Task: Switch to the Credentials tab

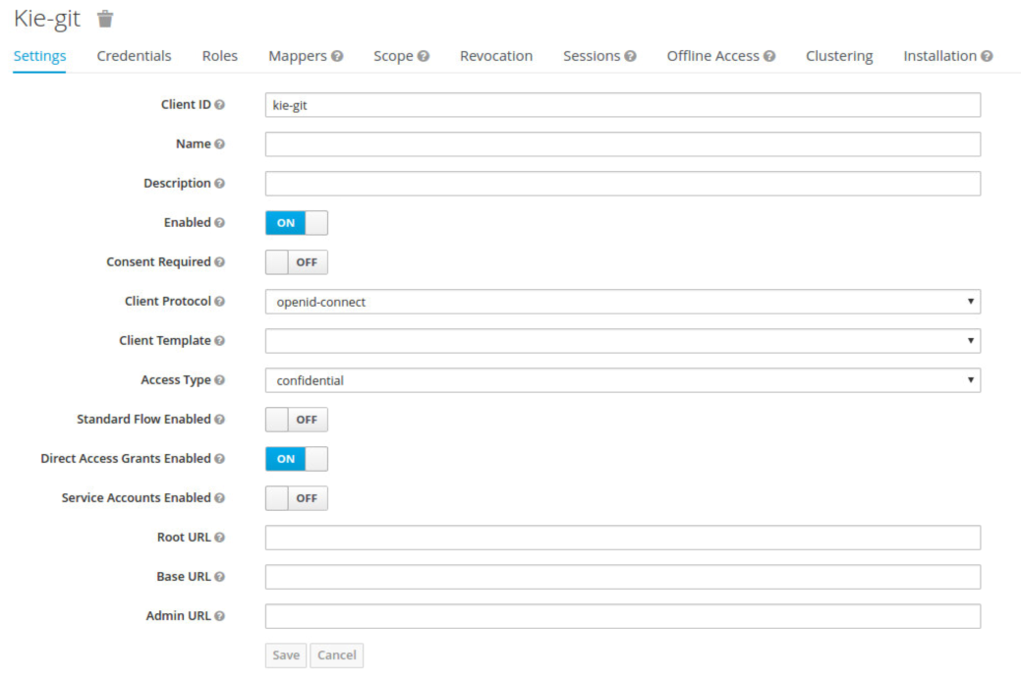Action: point(134,56)
